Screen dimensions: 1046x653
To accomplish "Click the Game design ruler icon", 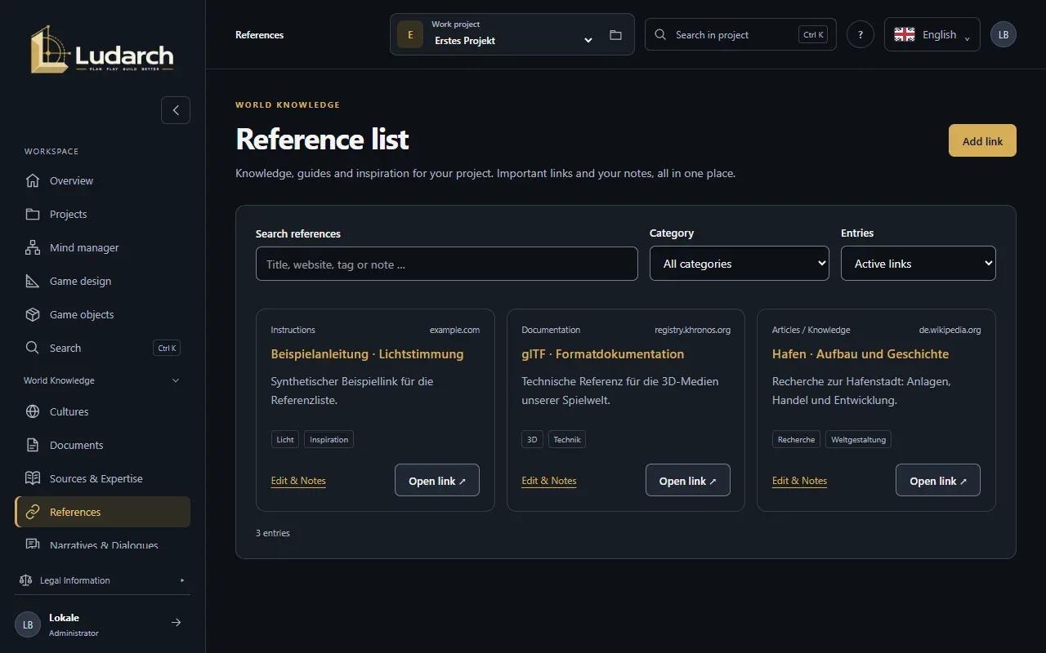I will coord(33,281).
